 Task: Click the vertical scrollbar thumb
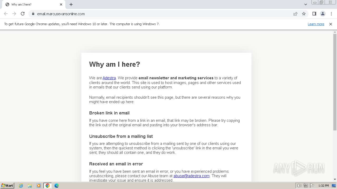335,82
